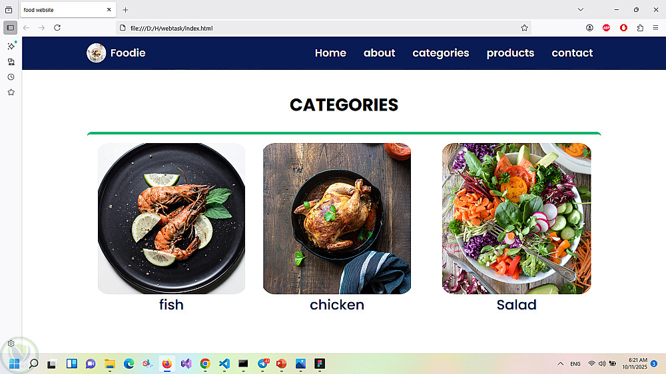Open the extensions puzzle icon

(640, 28)
